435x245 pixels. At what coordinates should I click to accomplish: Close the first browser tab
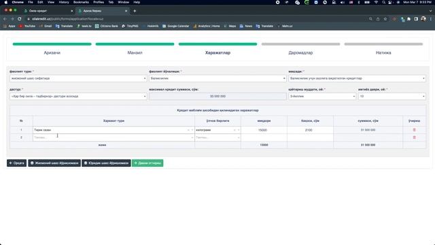72,11
